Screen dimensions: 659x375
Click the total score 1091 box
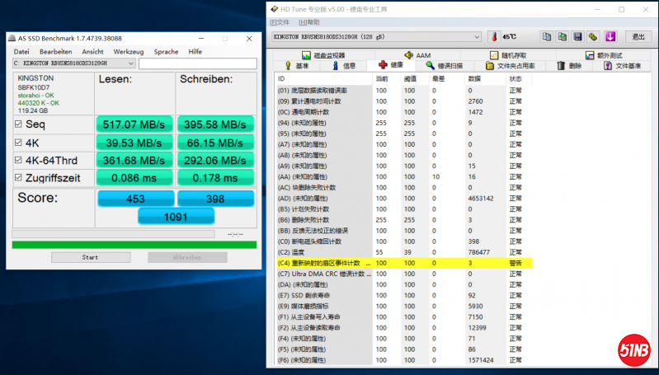coord(176,217)
